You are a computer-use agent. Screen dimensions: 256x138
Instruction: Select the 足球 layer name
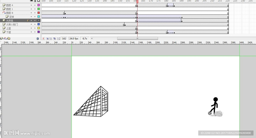[11, 17]
